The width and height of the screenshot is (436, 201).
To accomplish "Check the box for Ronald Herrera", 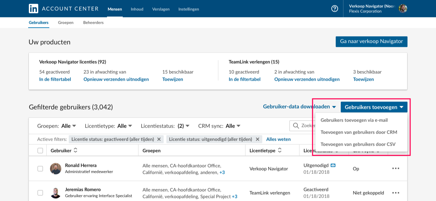I will [40, 169].
